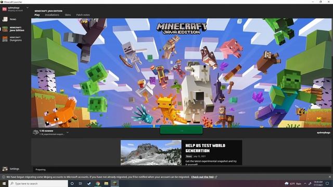The width and height of the screenshot is (333, 187).
Task: Expand the installation selector chevron
Action: 68,132
